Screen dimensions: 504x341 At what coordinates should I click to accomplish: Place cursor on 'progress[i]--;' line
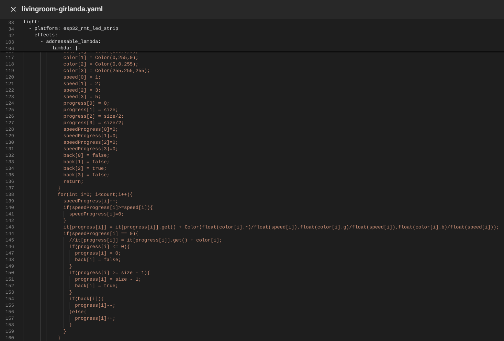point(95,305)
